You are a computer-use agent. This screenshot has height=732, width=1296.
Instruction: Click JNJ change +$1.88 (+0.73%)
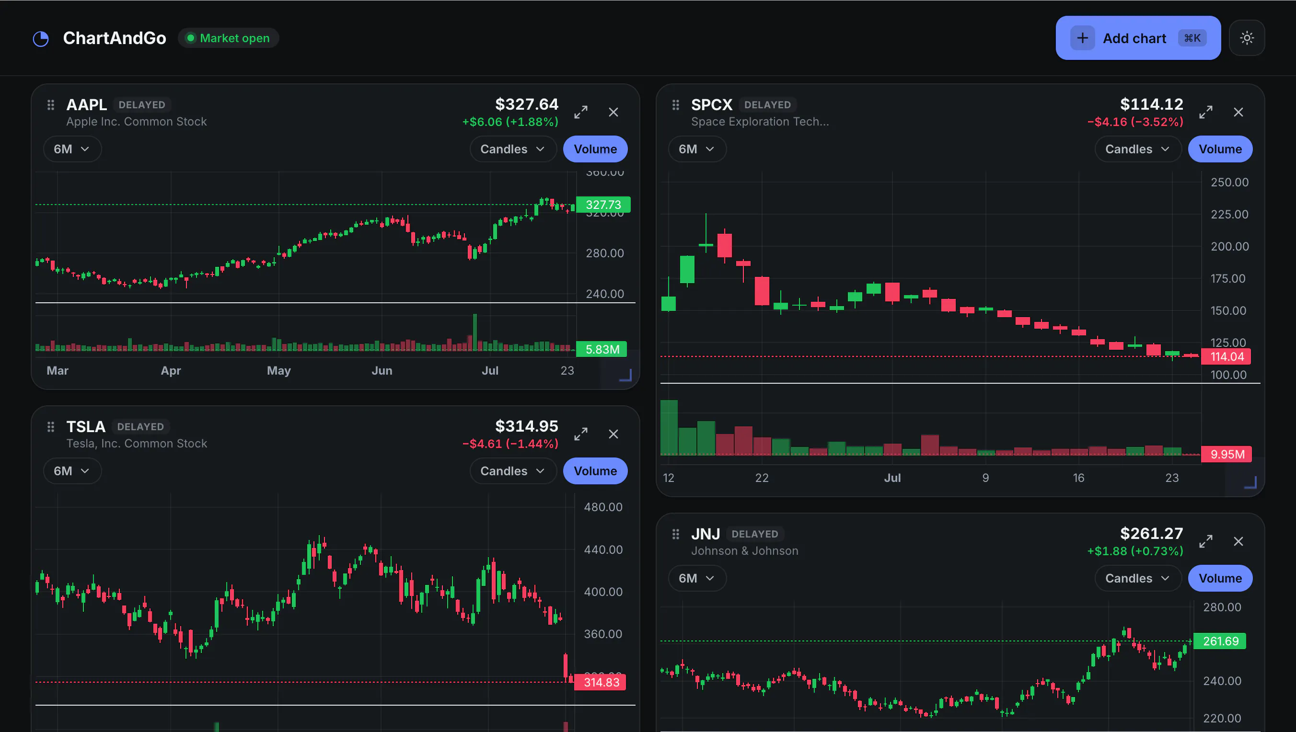[1135, 551]
